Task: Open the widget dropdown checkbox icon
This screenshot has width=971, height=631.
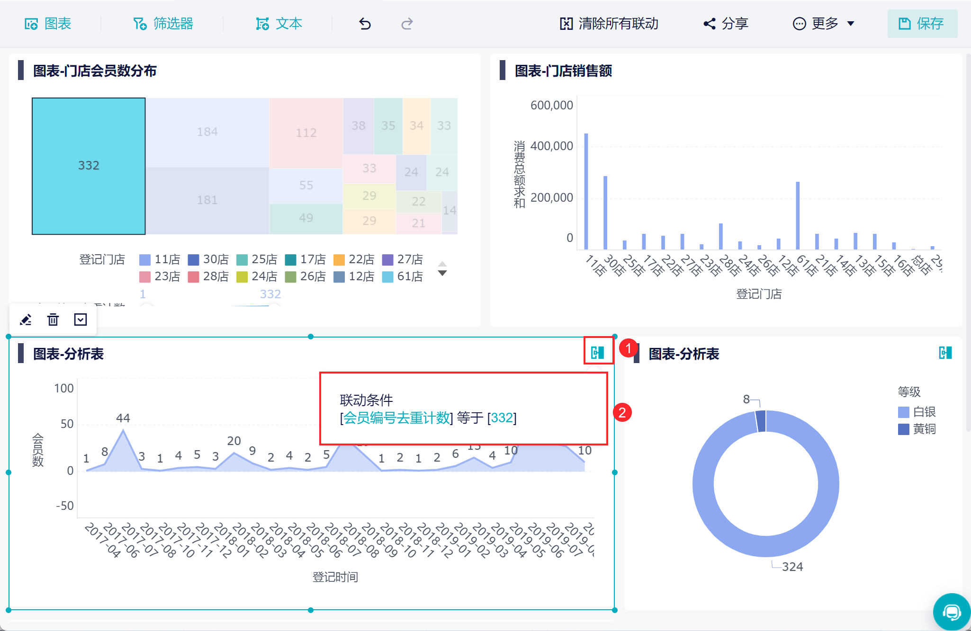Action: point(81,320)
